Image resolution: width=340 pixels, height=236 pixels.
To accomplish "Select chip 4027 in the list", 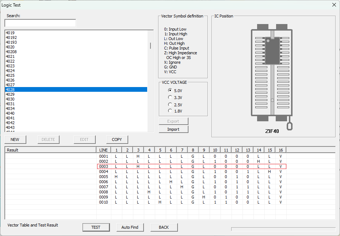I will pyautogui.click(x=10, y=85).
